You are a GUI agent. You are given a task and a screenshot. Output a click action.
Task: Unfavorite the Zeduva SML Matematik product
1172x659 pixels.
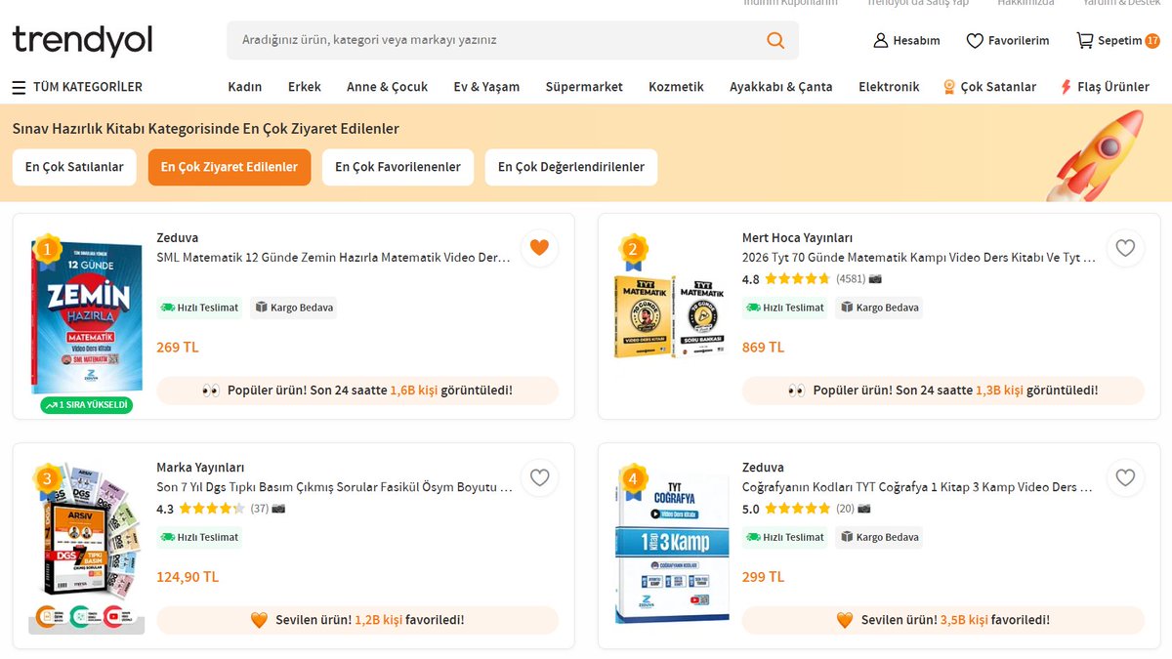(x=539, y=248)
